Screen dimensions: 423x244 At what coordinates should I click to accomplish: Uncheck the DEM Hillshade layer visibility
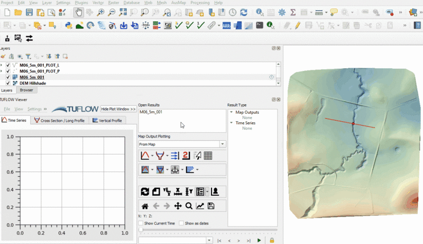8,83
